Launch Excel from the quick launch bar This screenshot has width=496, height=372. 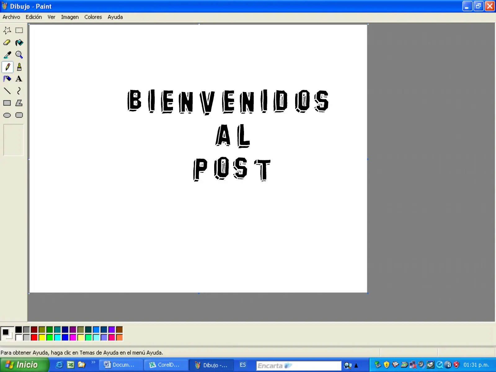[x=71, y=365]
